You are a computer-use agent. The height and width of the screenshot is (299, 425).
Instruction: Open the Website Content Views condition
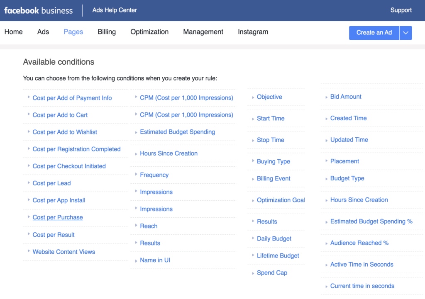[x=64, y=252]
